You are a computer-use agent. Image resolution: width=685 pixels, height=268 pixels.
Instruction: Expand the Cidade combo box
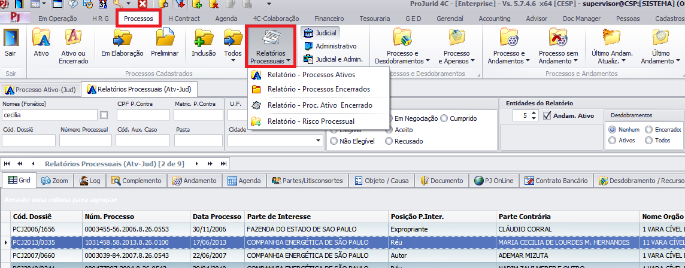click(317, 141)
